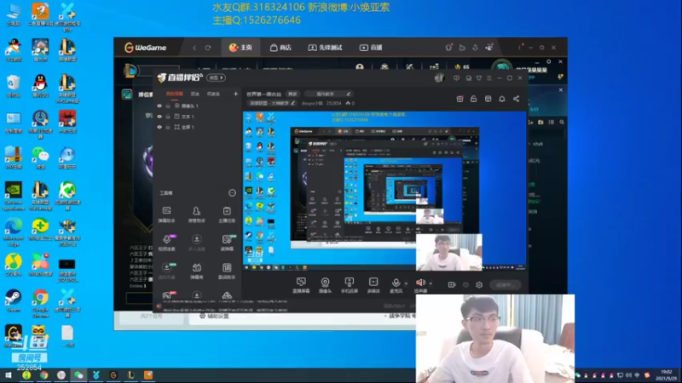Screen dimensions: 682x383
Task: Click the webcam overlay thumbnail in preview
Action: coord(449,252)
